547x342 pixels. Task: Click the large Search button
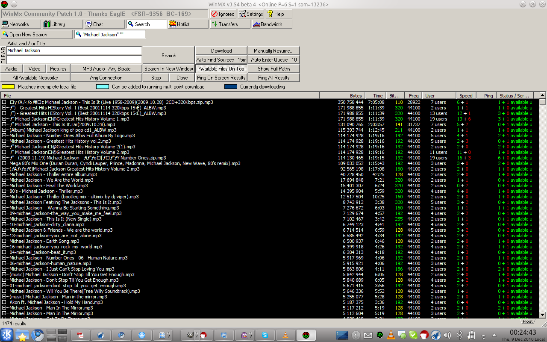(x=169, y=56)
